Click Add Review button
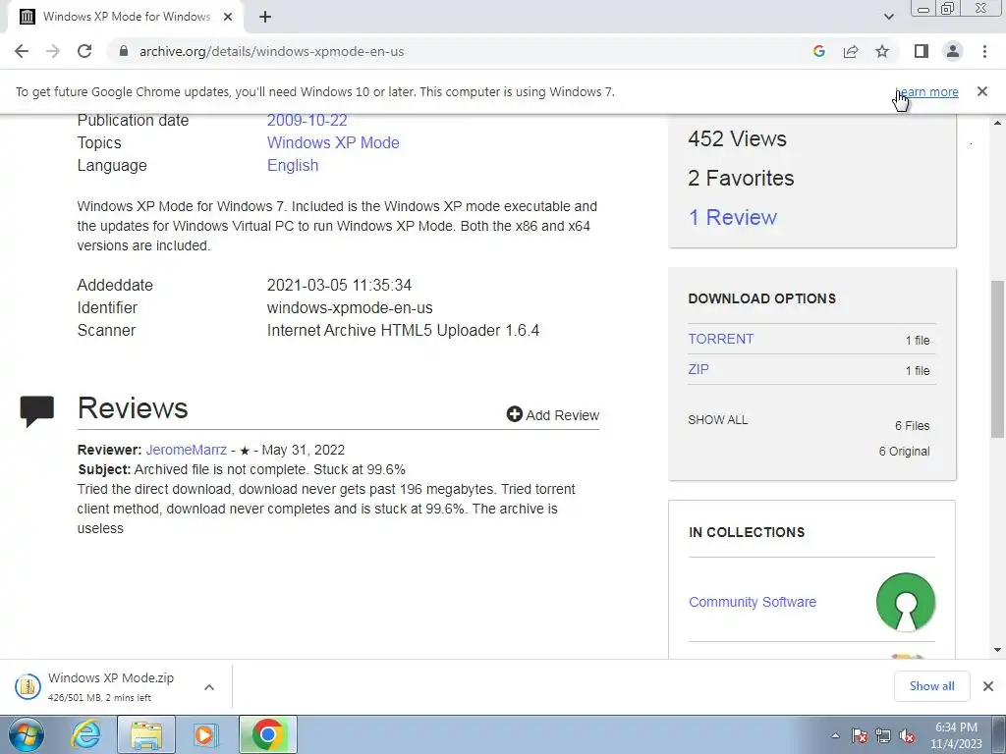The image size is (1006, 754). pyautogui.click(x=552, y=415)
